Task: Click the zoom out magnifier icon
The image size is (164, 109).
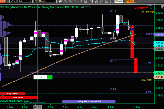Action: click(76, 1)
